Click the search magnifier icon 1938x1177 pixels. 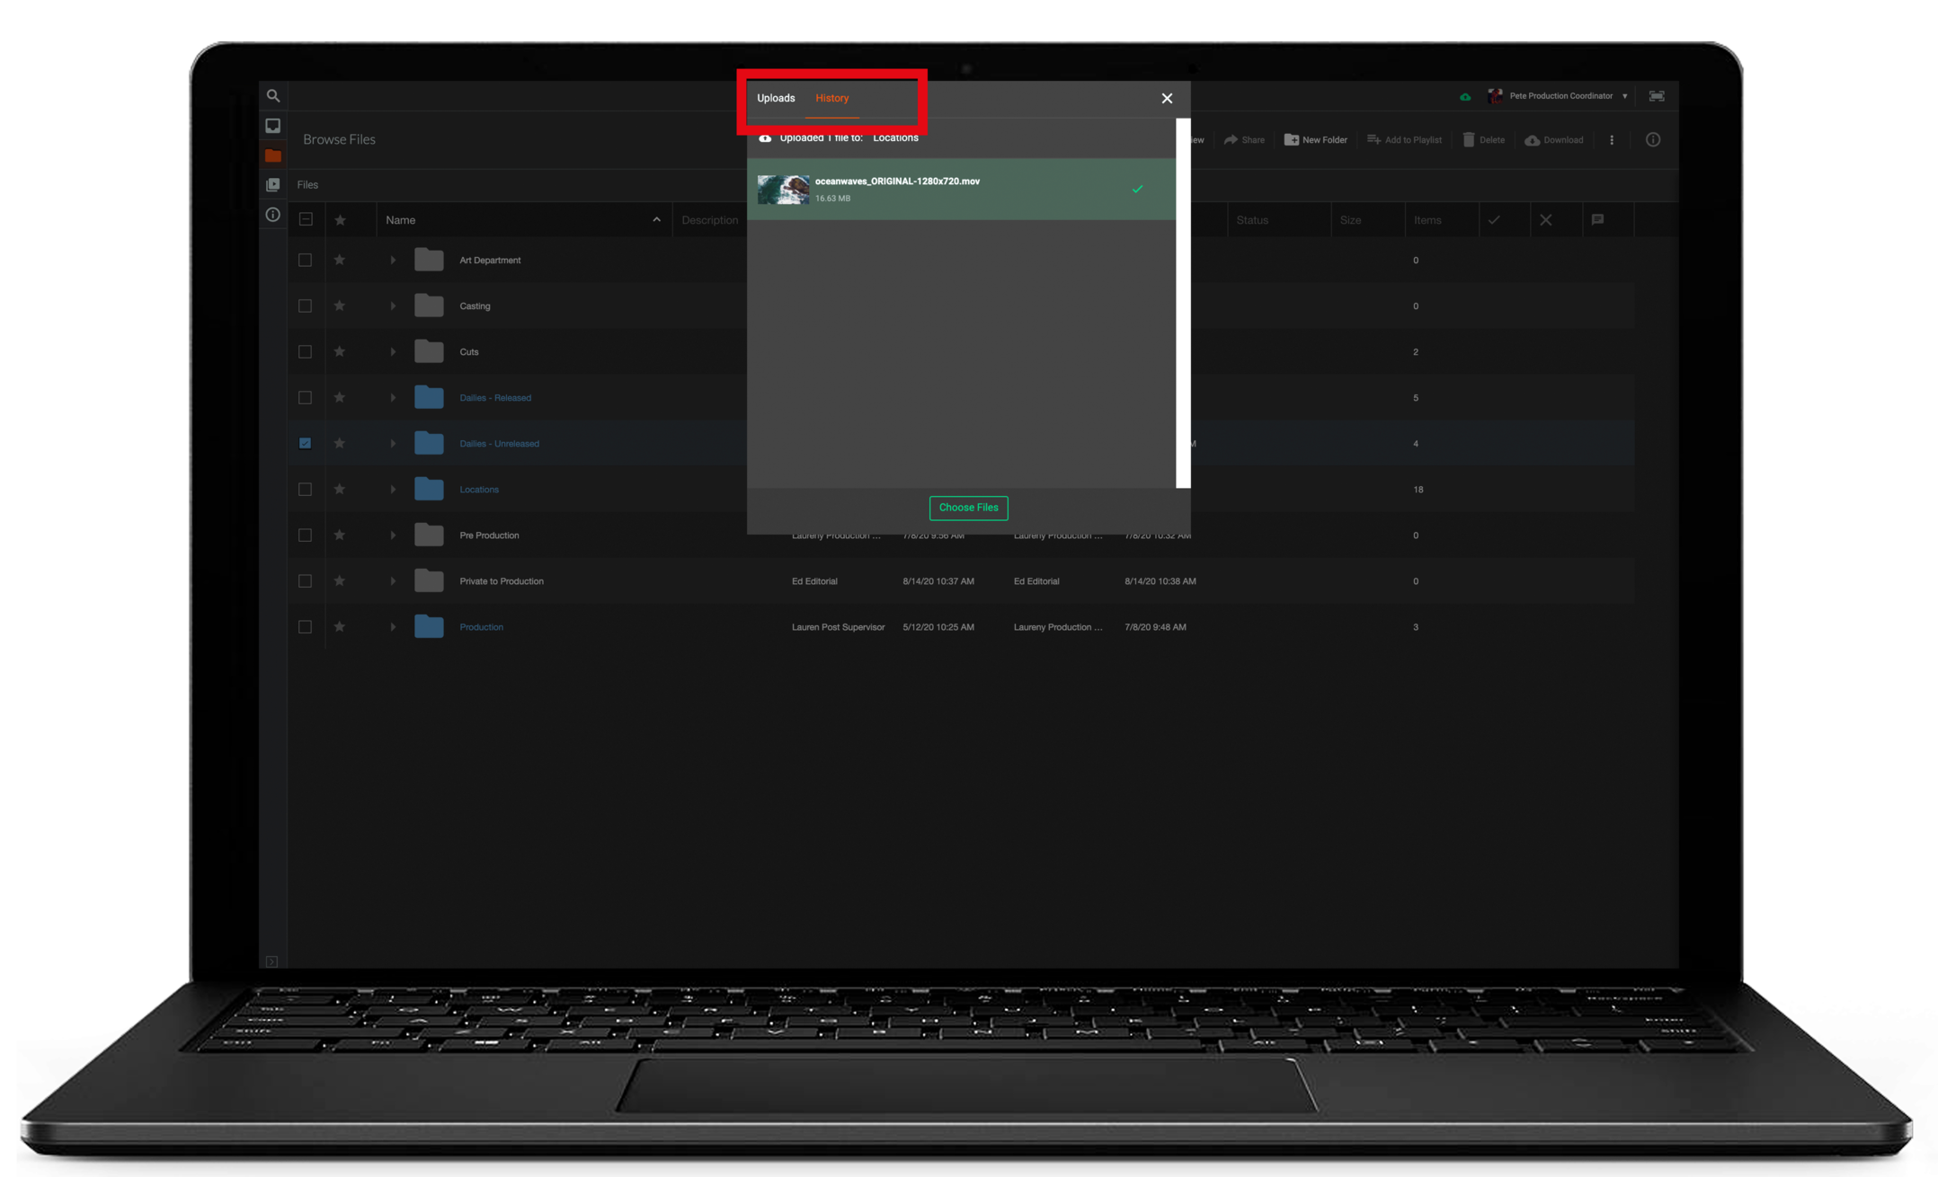273,96
